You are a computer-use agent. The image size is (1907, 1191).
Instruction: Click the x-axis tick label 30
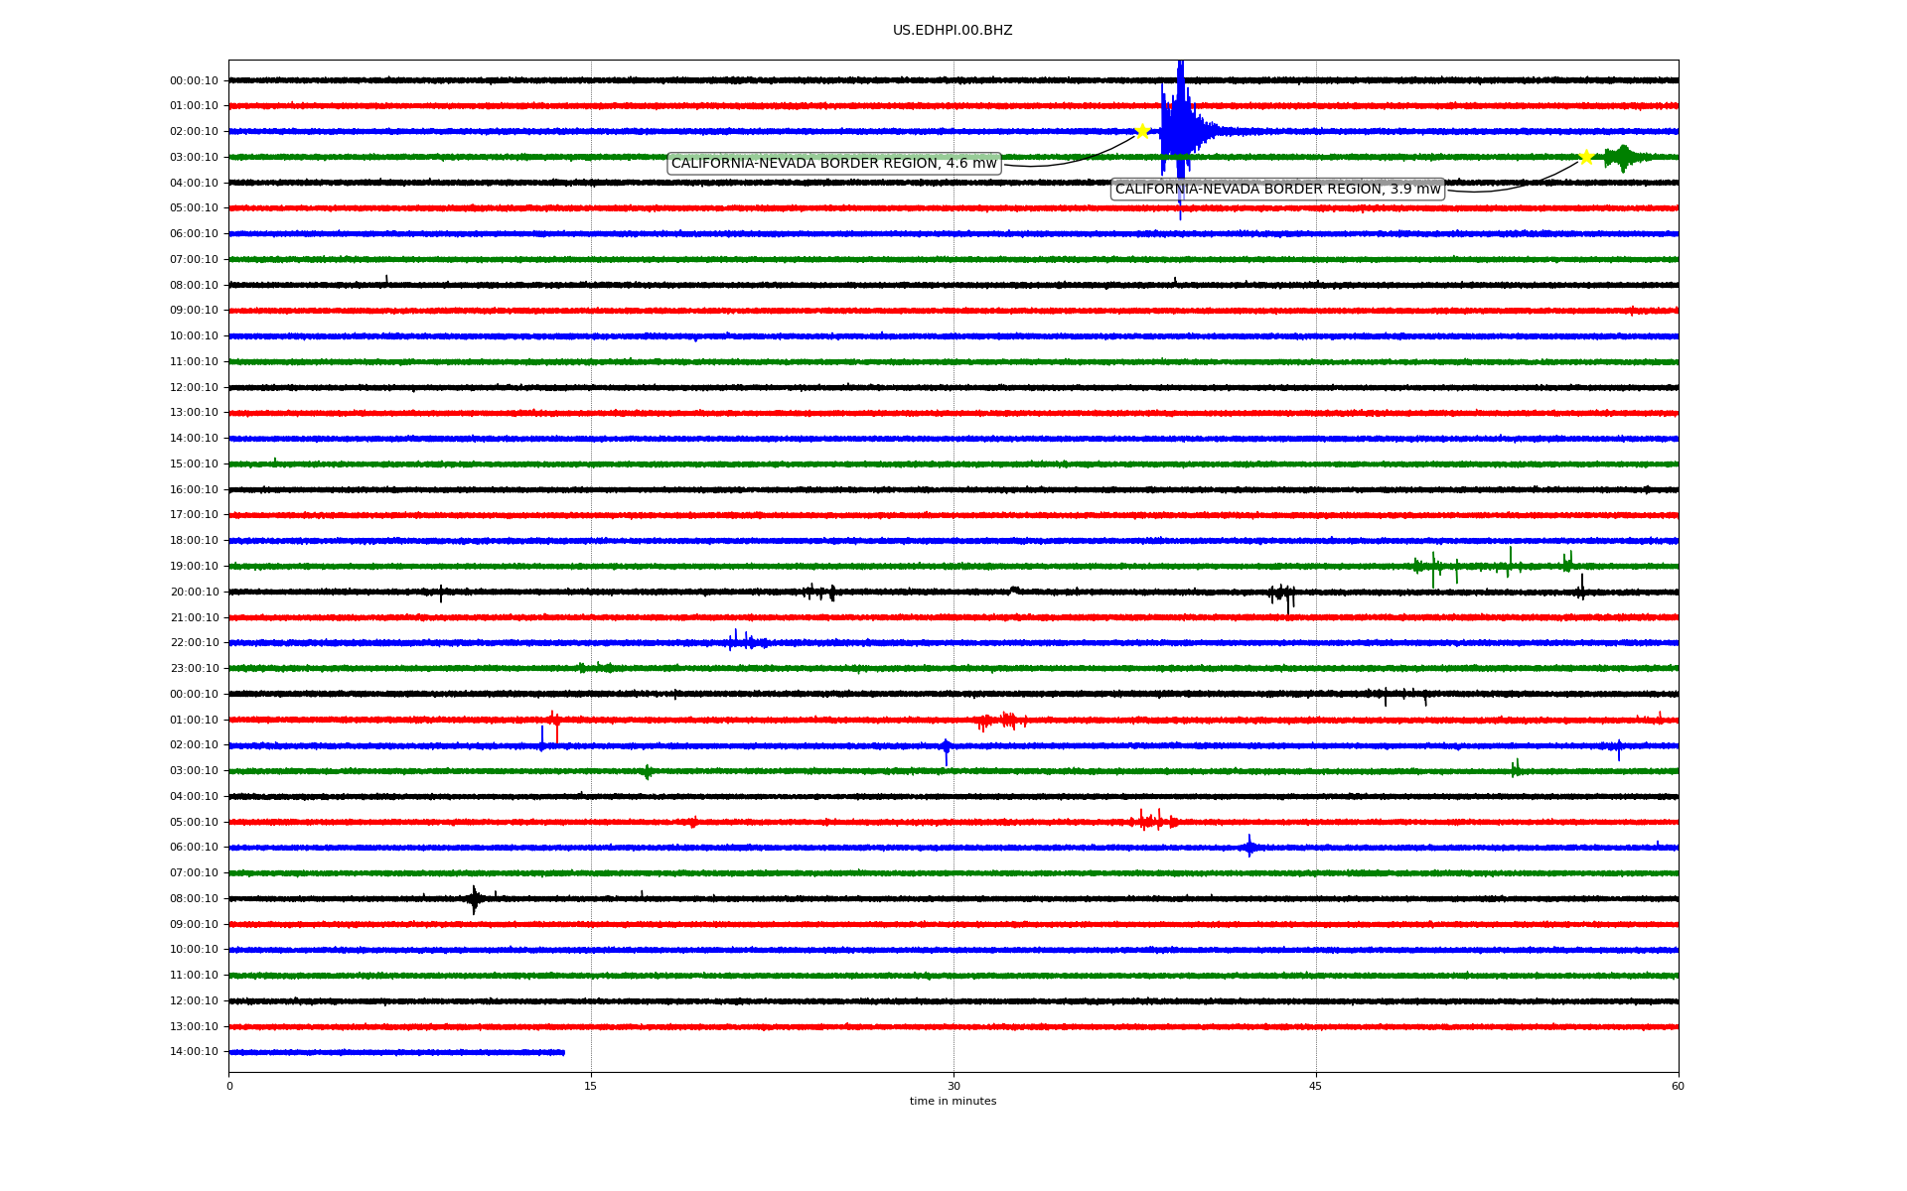coord(953,1086)
